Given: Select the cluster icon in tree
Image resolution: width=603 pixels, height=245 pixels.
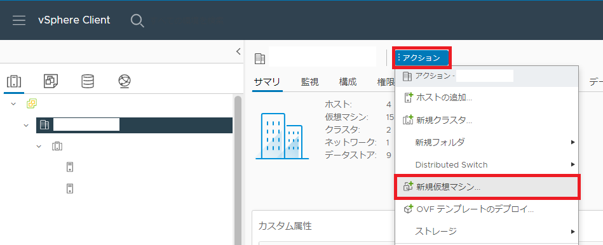Looking at the screenshot, I should click(x=57, y=147).
